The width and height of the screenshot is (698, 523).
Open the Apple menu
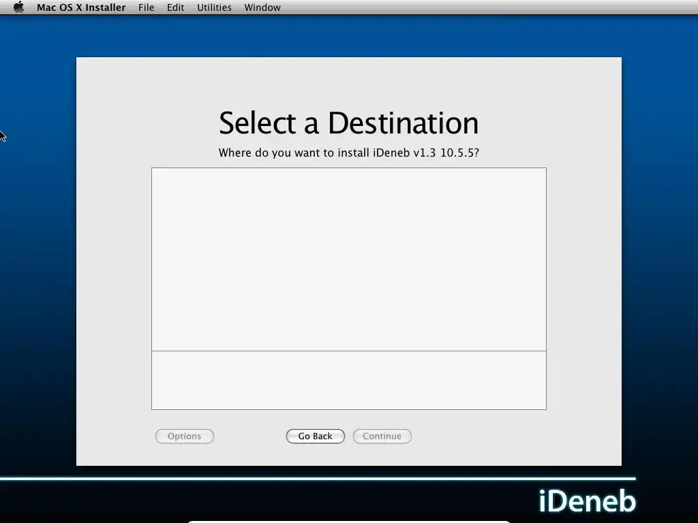tap(18, 7)
